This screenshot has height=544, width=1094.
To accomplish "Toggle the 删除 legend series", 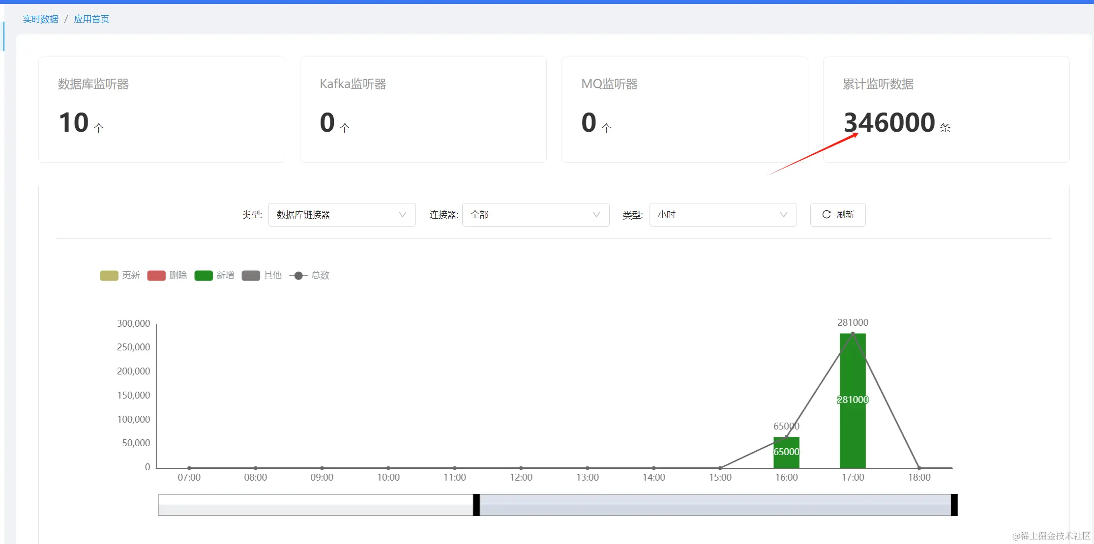I will tap(156, 276).
